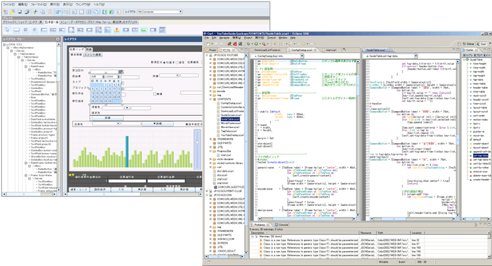Open Eclipse Window menu
The image size is (492, 266).
[283, 38]
